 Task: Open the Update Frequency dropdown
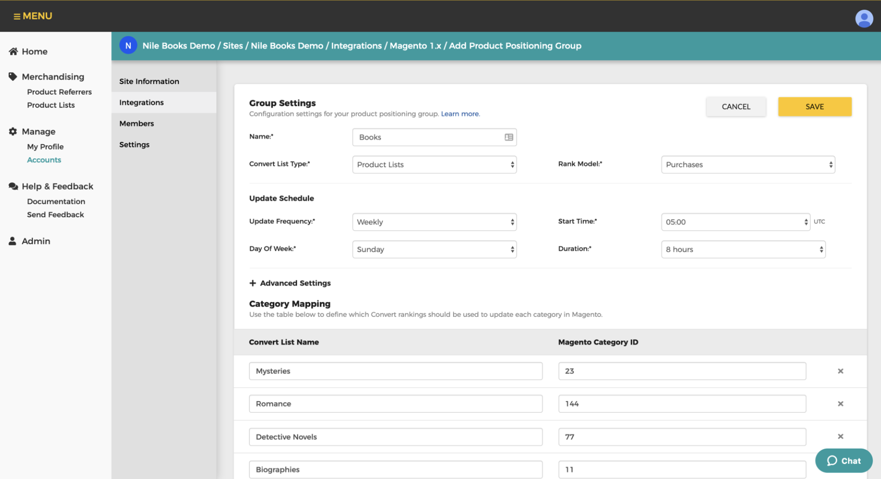434,222
